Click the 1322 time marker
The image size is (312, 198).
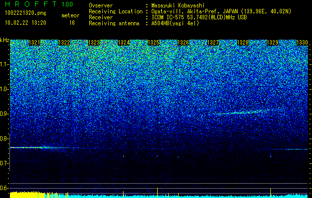tap(64, 43)
